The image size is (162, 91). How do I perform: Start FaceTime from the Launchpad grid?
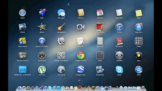pos(80,27)
